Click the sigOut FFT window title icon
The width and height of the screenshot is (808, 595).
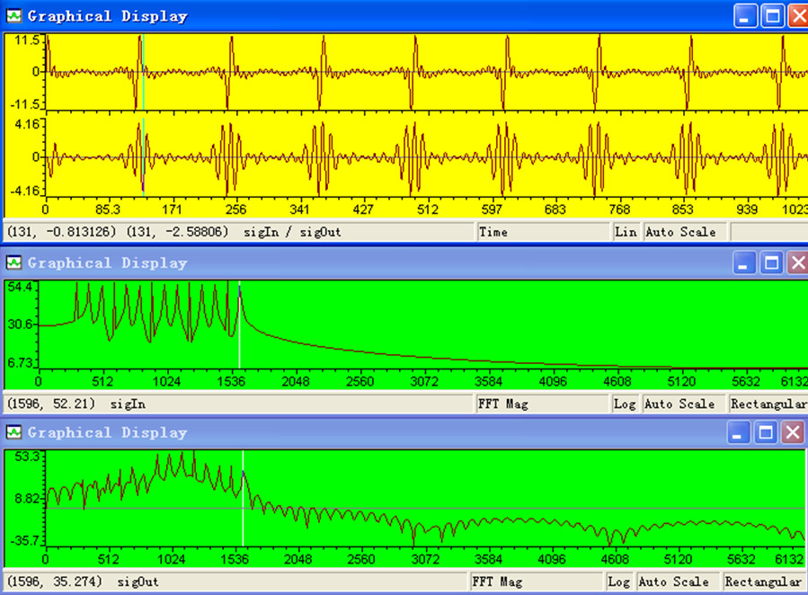[x=13, y=432]
